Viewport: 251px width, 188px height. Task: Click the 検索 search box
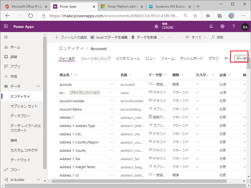[x=220, y=37]
